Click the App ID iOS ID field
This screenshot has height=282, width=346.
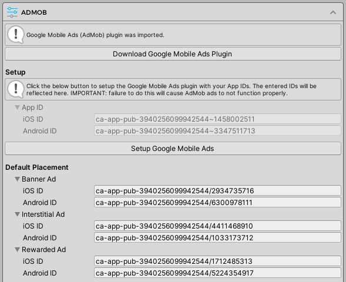pos(217,119)
